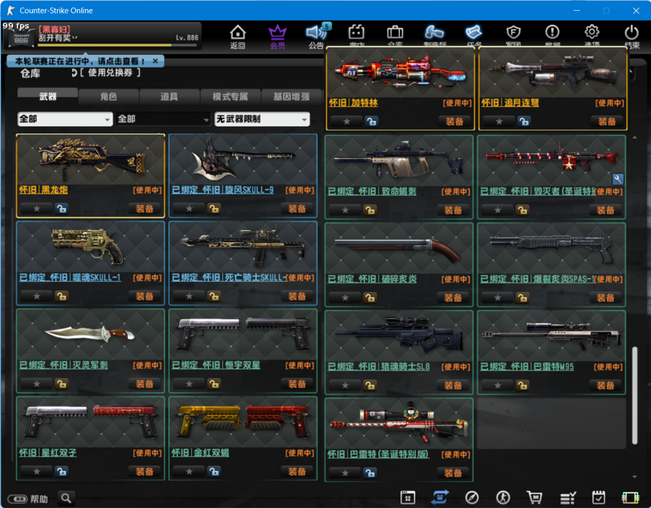Click the scroll up arrow of right panel

point(634,137)
